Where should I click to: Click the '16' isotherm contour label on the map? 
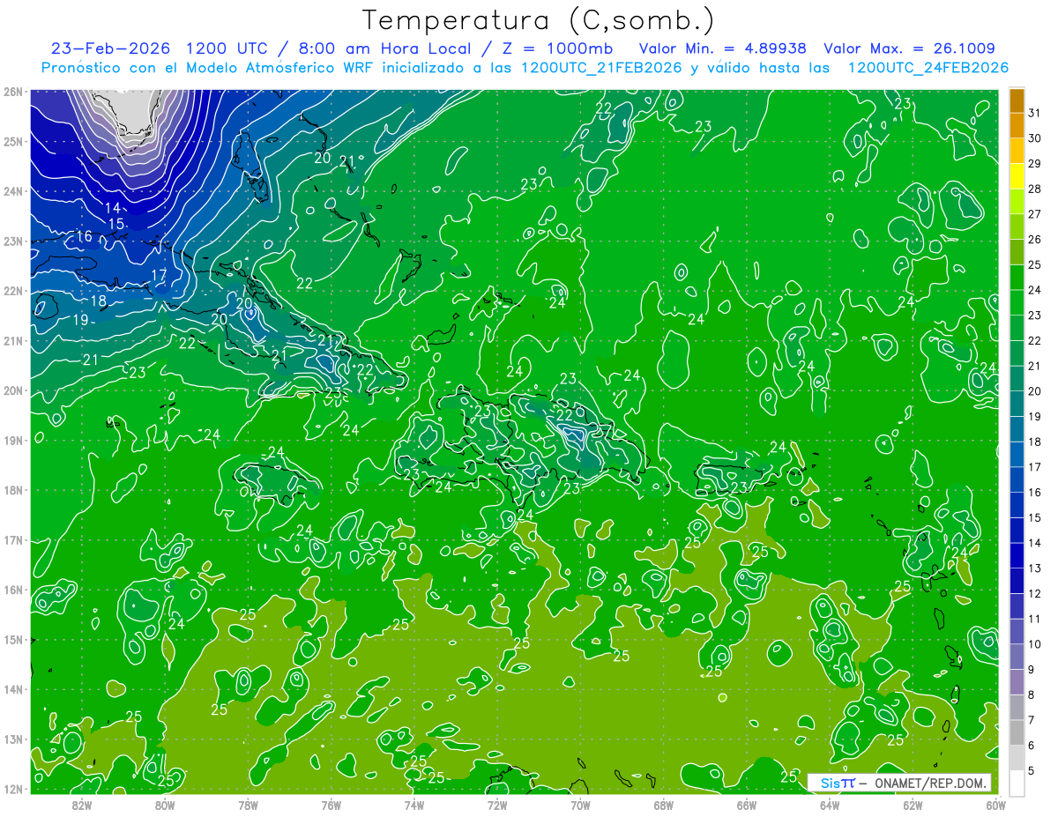84,237
